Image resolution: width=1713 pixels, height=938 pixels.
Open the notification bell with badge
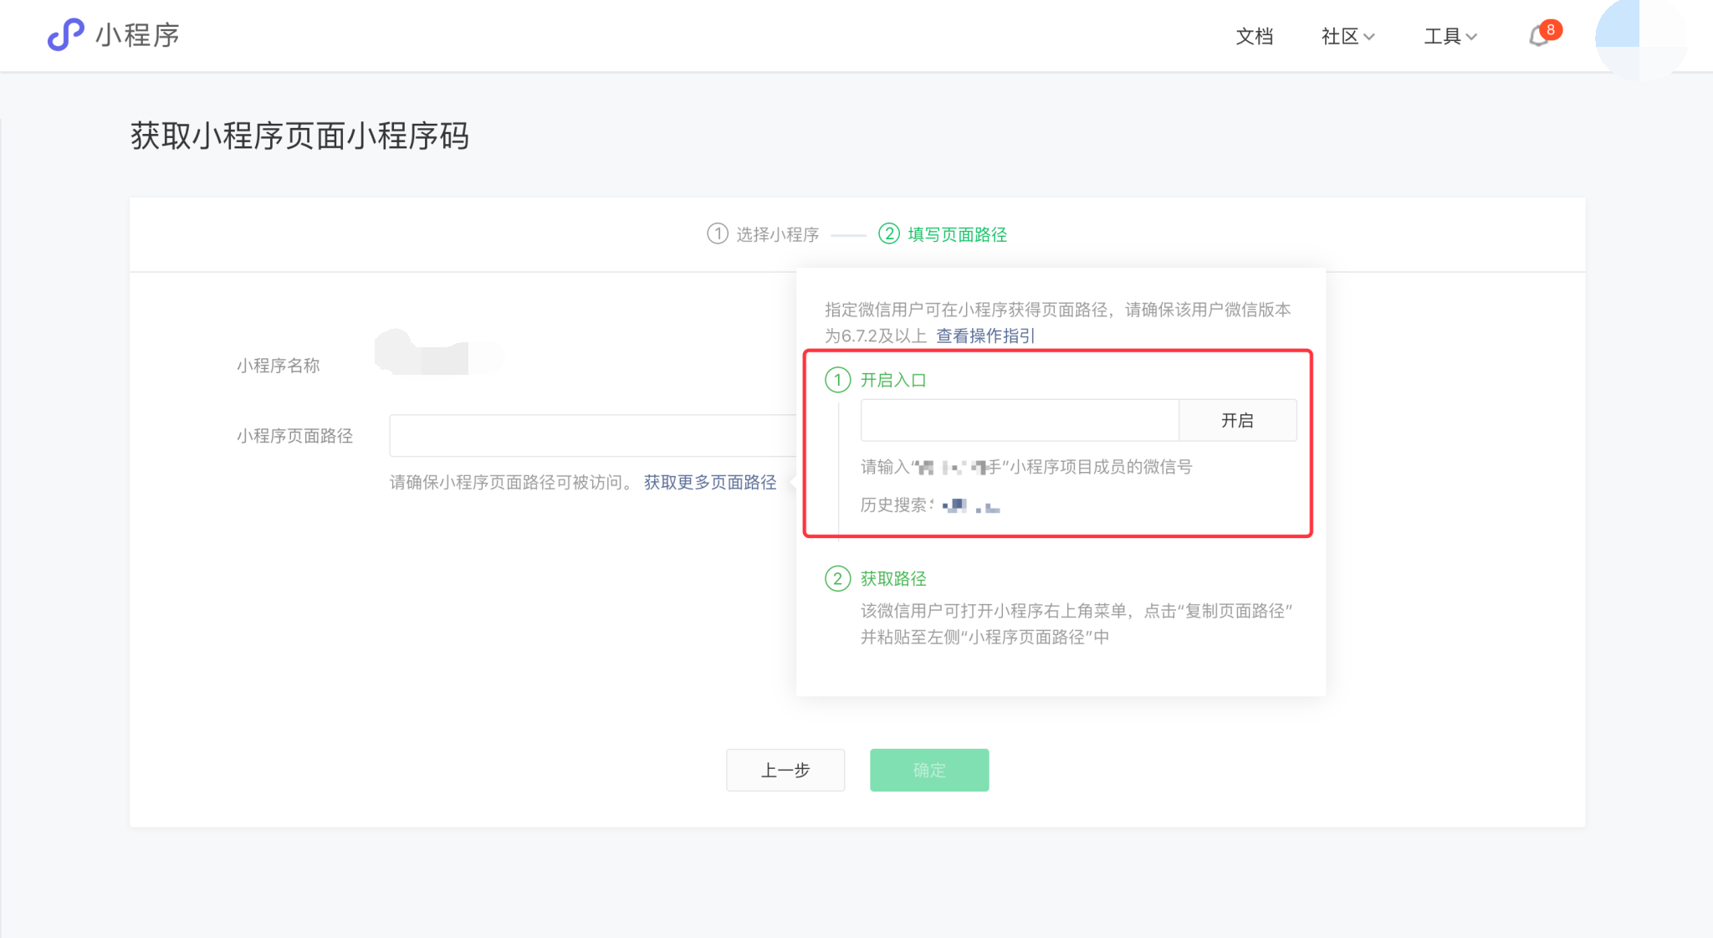click(1539, 36)
